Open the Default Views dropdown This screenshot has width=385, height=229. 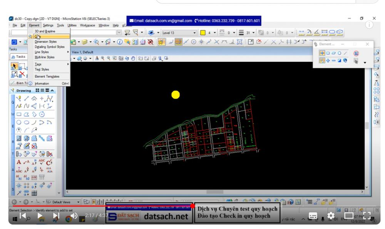[78, 202]
